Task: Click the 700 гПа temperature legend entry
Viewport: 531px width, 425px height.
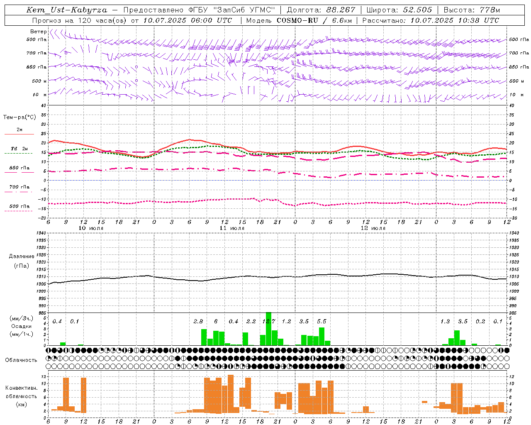Action: [19, 187]
